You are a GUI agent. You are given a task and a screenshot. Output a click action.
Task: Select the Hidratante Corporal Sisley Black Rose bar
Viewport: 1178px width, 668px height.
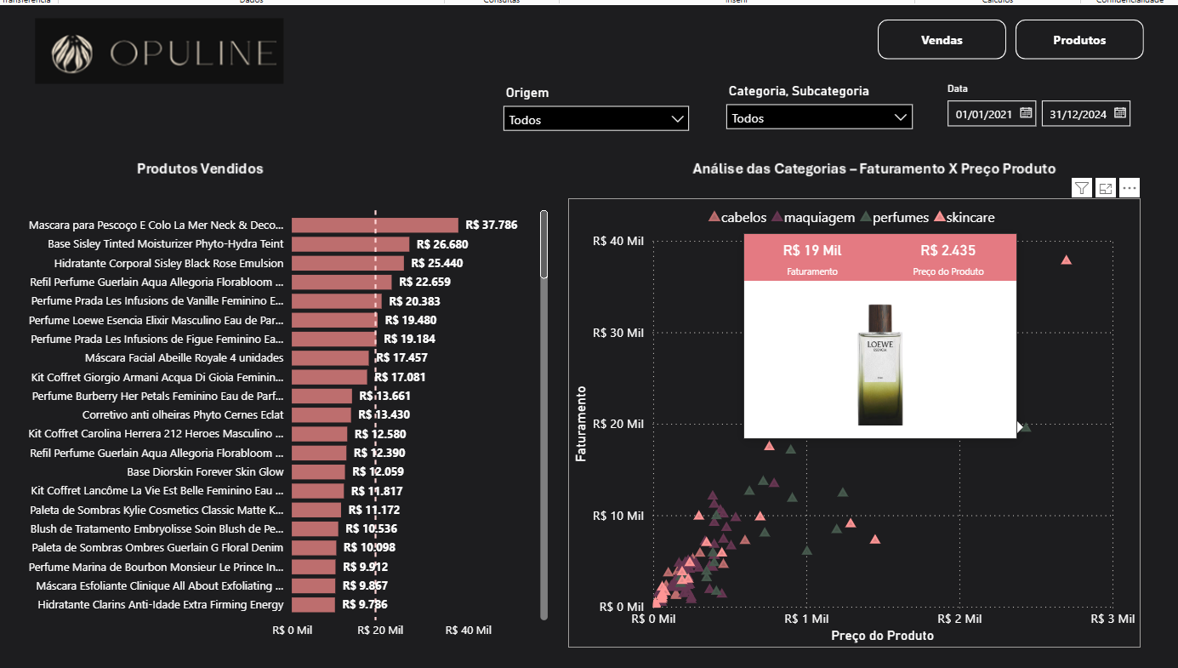coord(348,263)
